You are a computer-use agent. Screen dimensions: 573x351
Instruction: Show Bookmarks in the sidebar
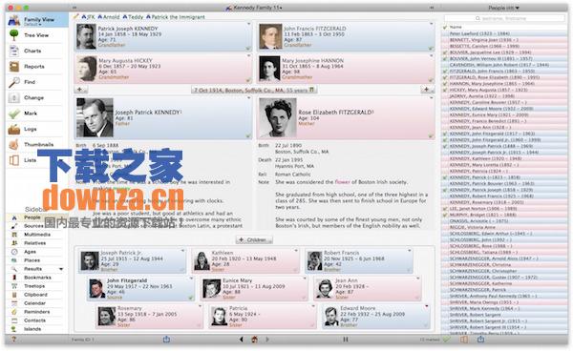click(37, 278)
